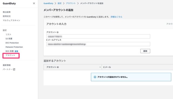
Task: Select the highlighted アカウント sidebar item
Action: click(x=10, y=55)
